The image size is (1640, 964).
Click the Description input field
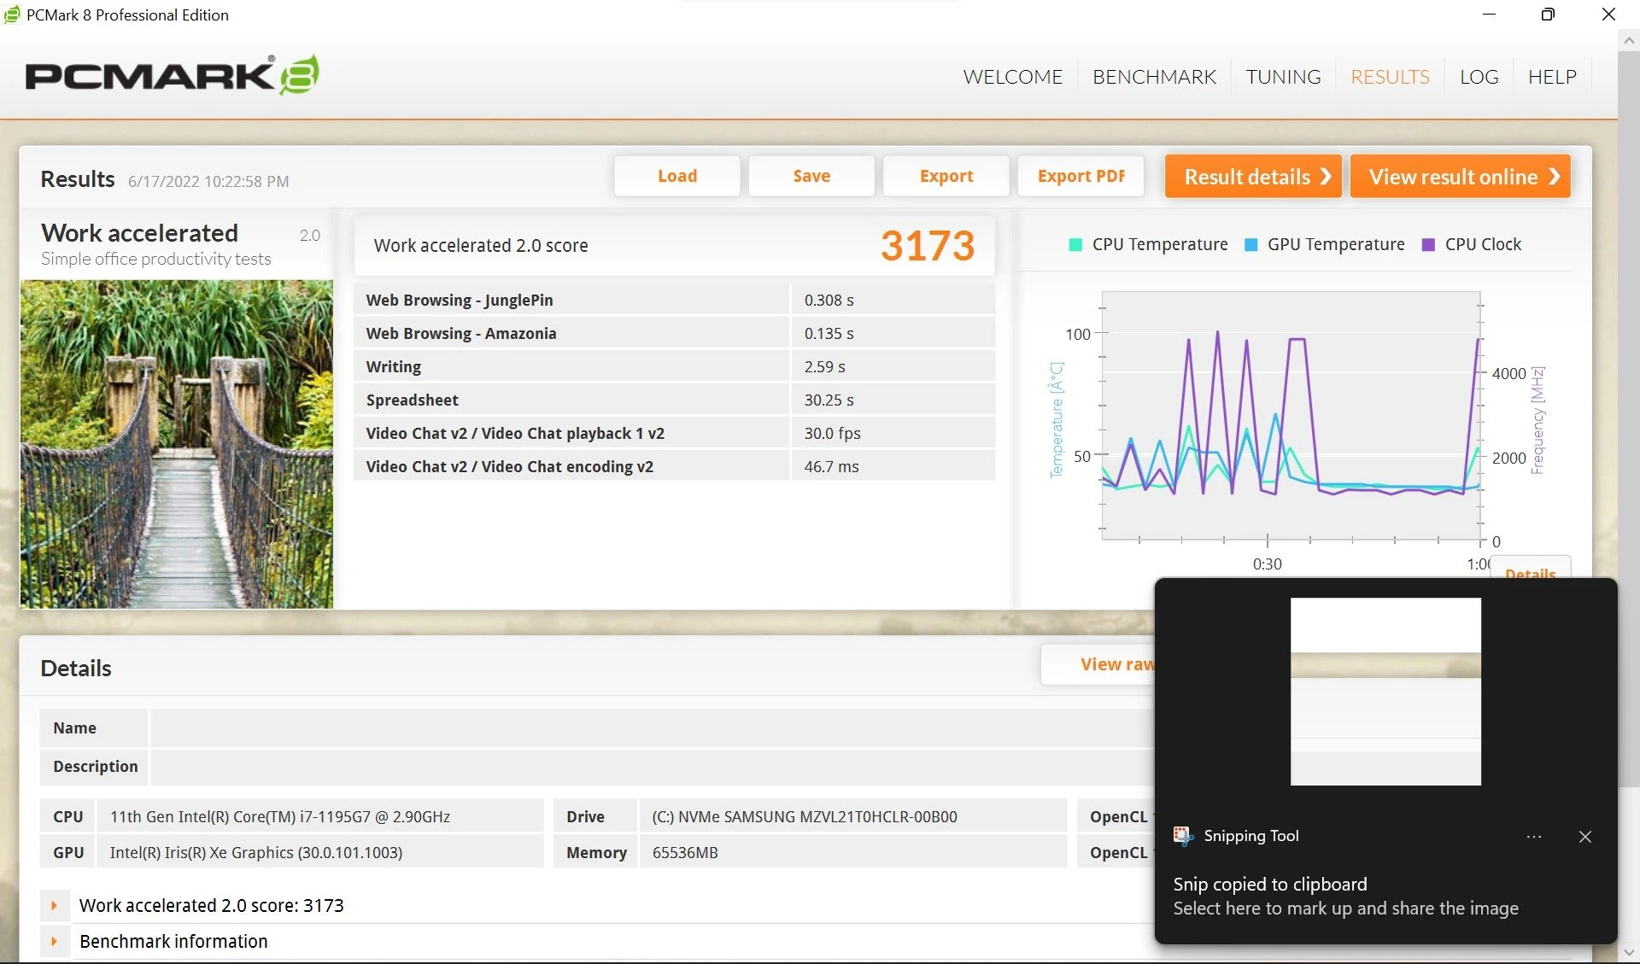point(652,767)
